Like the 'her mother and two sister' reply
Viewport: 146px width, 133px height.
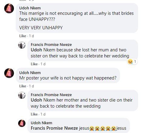tap(34, 114)
